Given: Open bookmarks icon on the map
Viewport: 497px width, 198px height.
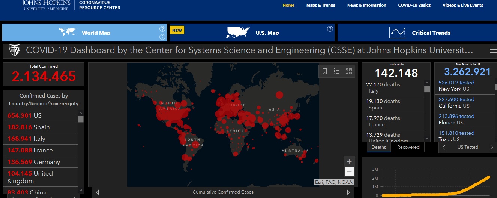Looking at the screenshot, I should pyautogui.click(x=325, y=71).
